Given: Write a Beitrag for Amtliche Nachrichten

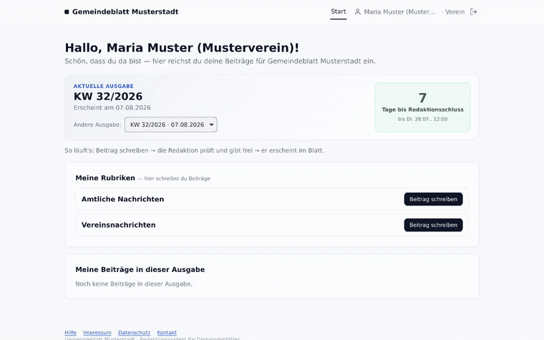Looking at the screenshot, I should 433,199.
